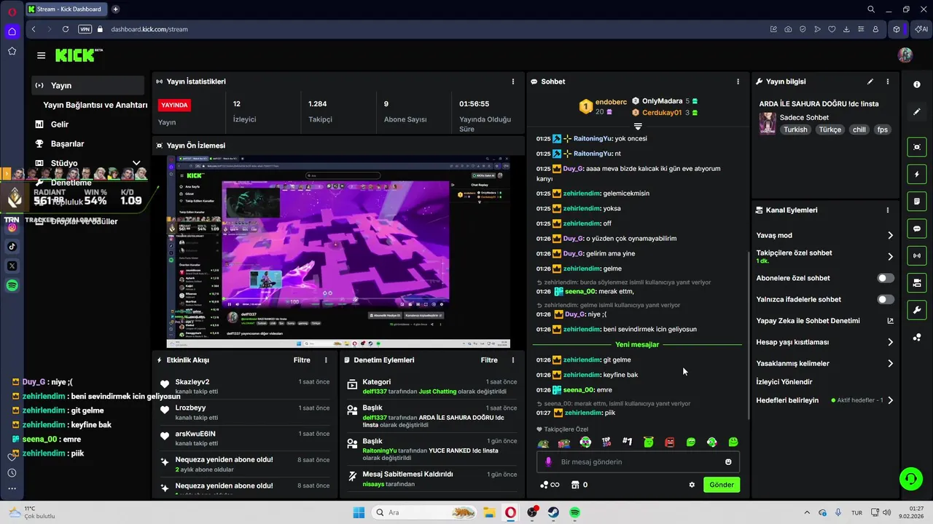The width and height of the screenshot is (933, 524).
Task: Select Yayın in sidebar
Action: [87, 85]
